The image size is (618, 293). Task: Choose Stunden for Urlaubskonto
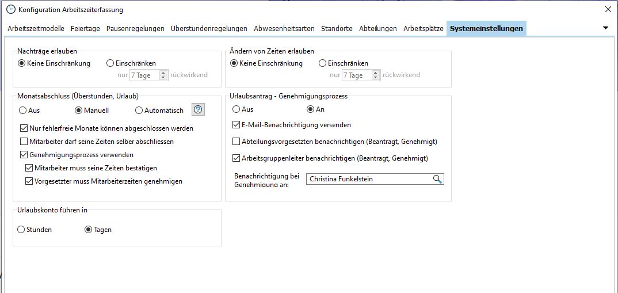point(21,230)
